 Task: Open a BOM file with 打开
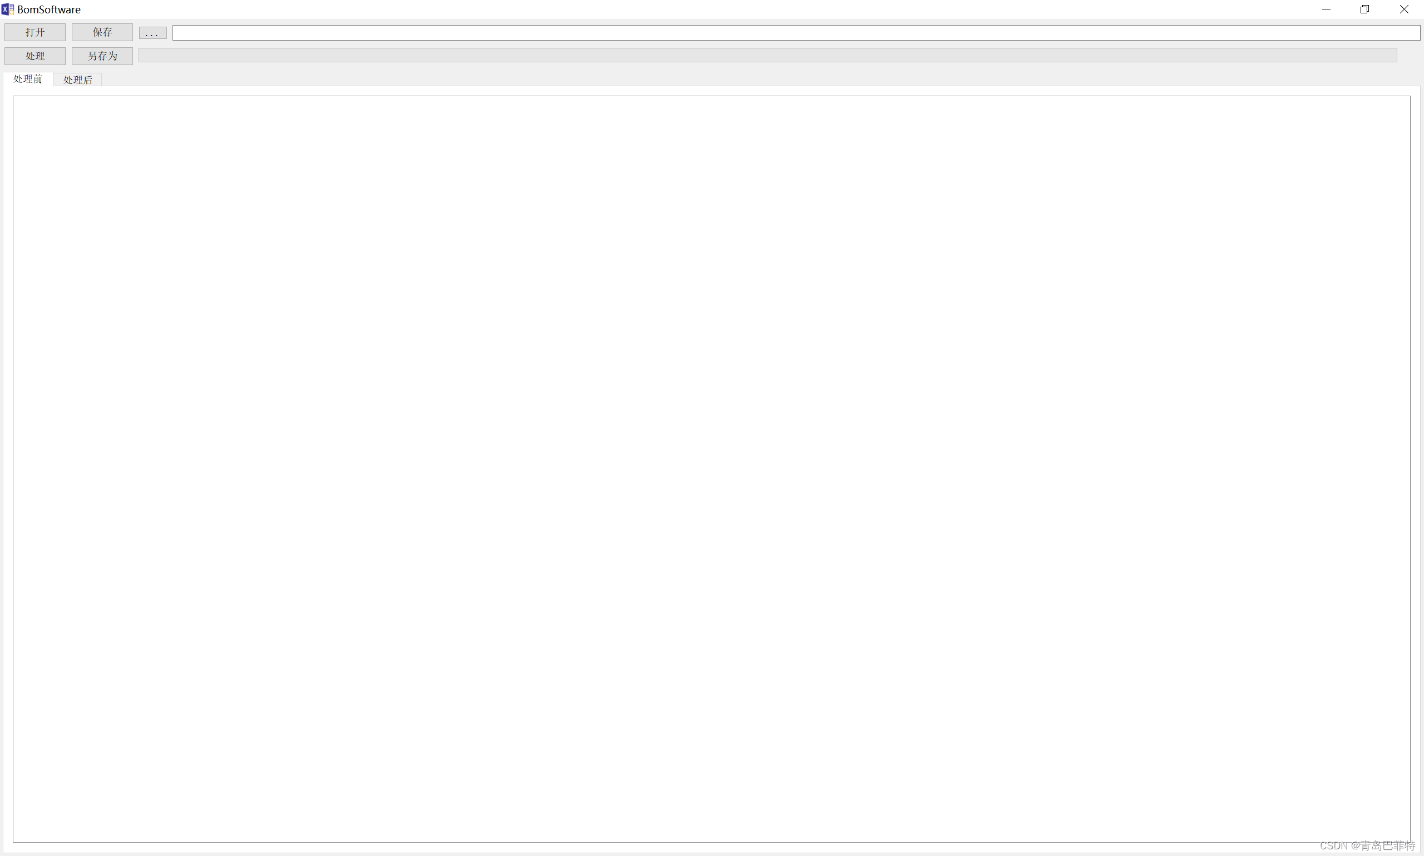pos(35,32)
